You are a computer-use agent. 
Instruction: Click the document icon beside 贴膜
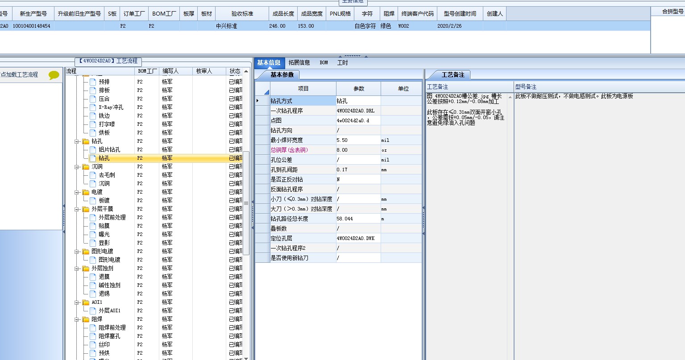(93, 226)
